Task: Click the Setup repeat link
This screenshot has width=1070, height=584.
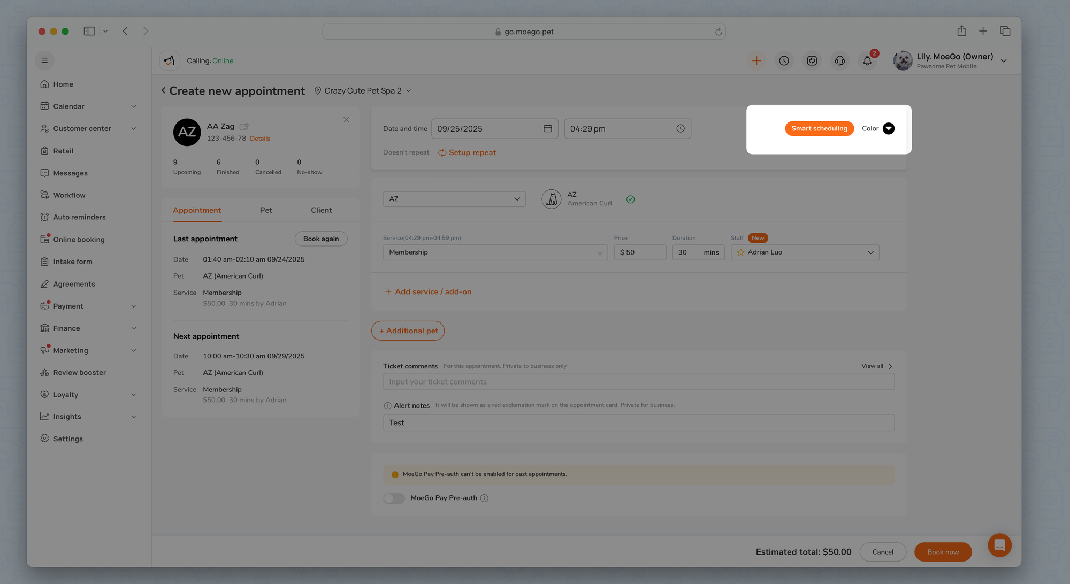Action: pyautogui.click(x=467, y=153)
